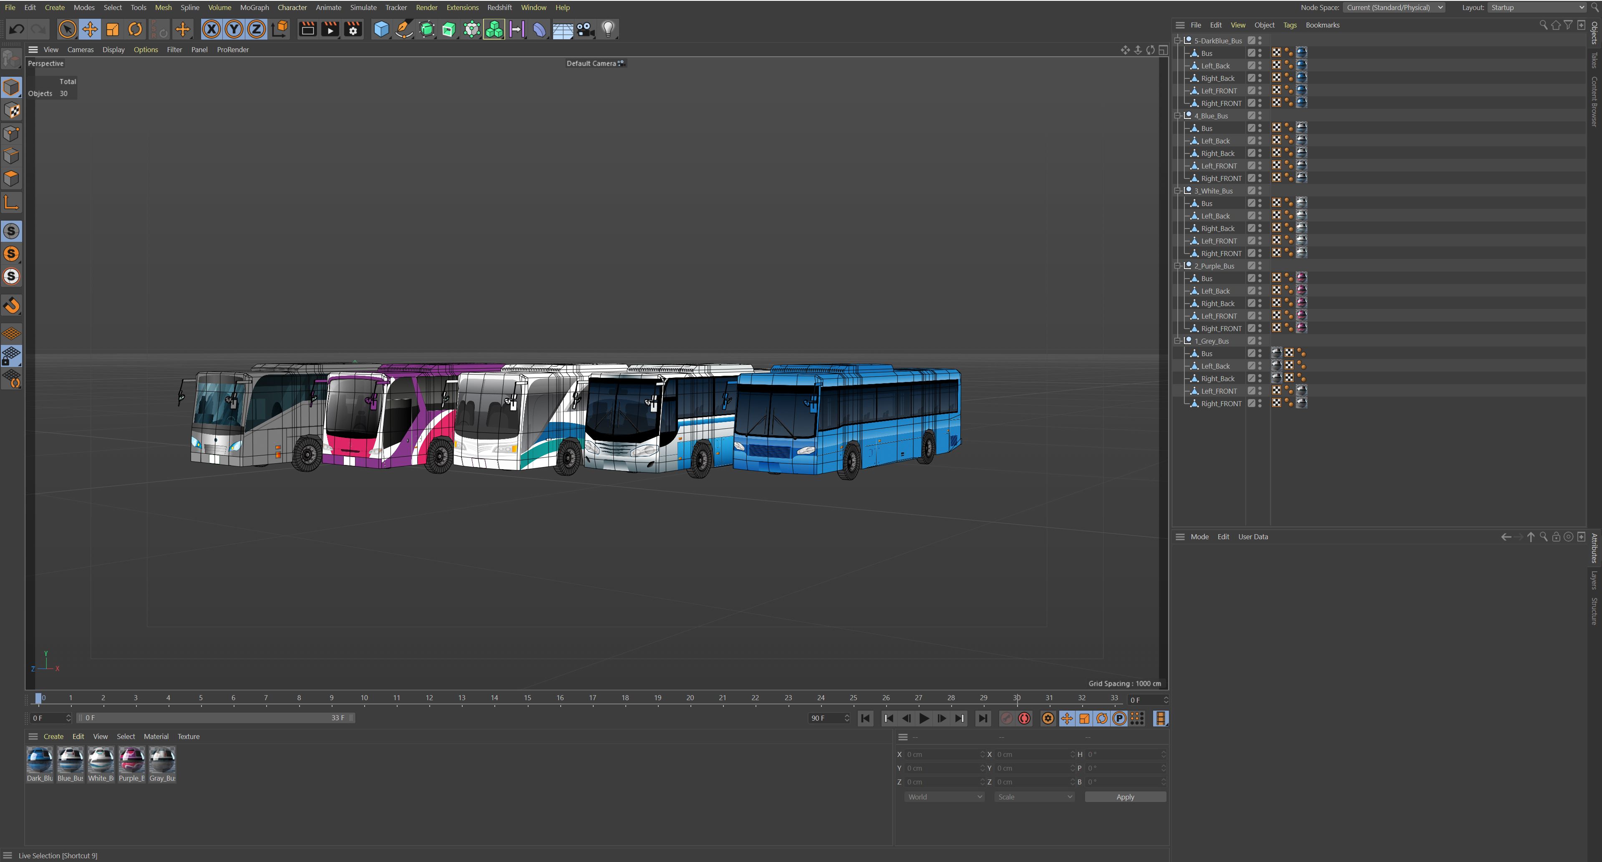1602x862 pixels.
Task: Select the Rotate tool
Action: pos(135,29)
